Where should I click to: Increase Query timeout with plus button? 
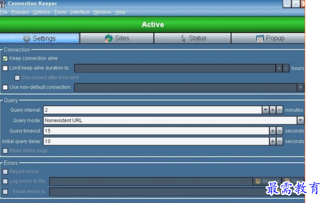(x=273, y=131)
